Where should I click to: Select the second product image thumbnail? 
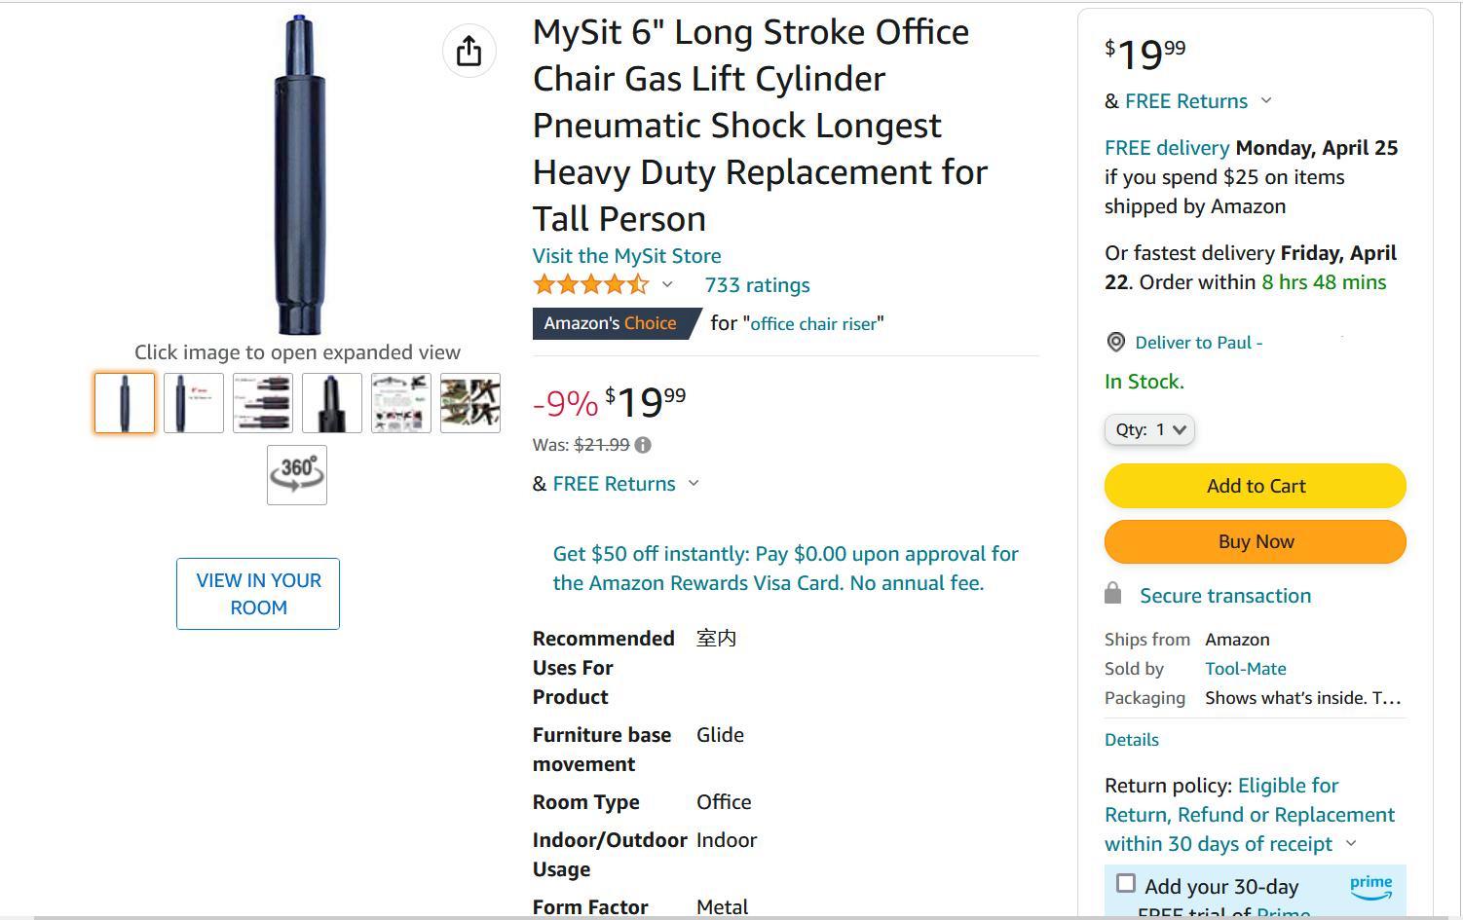pyautogui.click(x=194, y=403)
